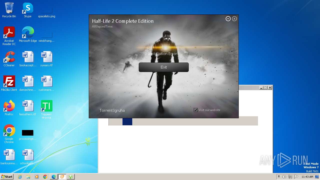
Task: Select the Google Chrome desktop shortcut
Action: 9,134
